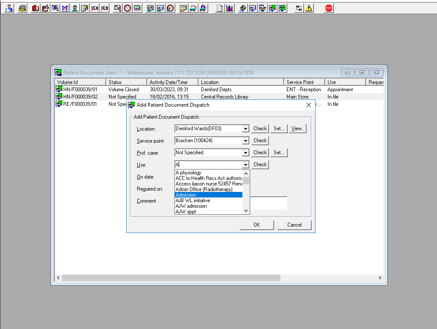Click the person with green arrows icon
Image resolution: width=437 pixels, height=329 pixels.
pos(282,8)
